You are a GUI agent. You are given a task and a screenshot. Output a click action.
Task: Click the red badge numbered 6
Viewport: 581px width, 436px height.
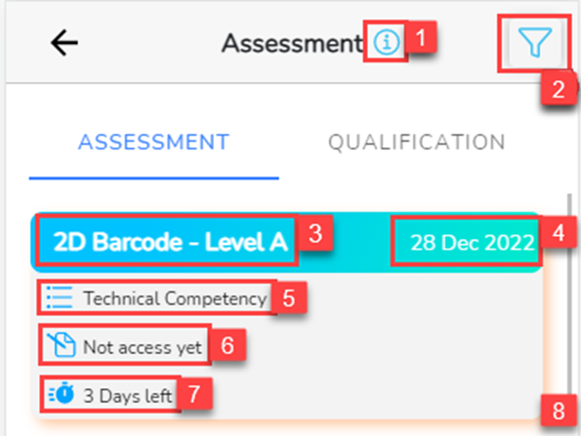[228, 345]
